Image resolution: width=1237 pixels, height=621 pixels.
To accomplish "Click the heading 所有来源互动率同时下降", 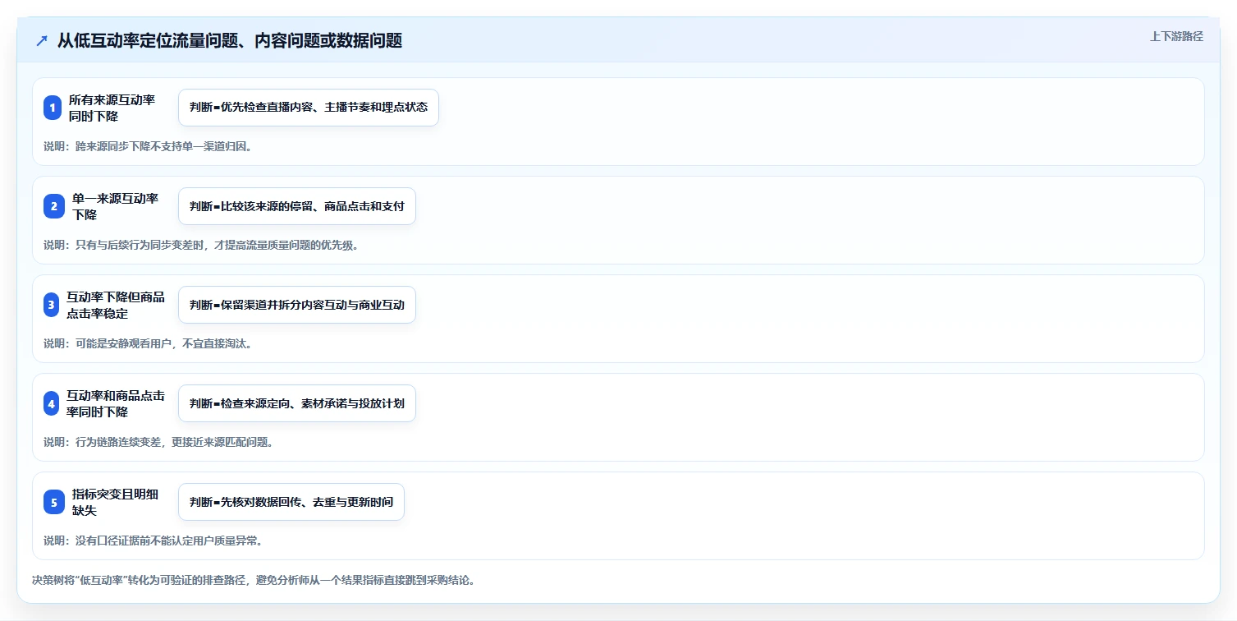I will (112, 108).
